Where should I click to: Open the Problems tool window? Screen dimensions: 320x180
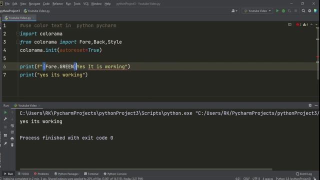41,174
